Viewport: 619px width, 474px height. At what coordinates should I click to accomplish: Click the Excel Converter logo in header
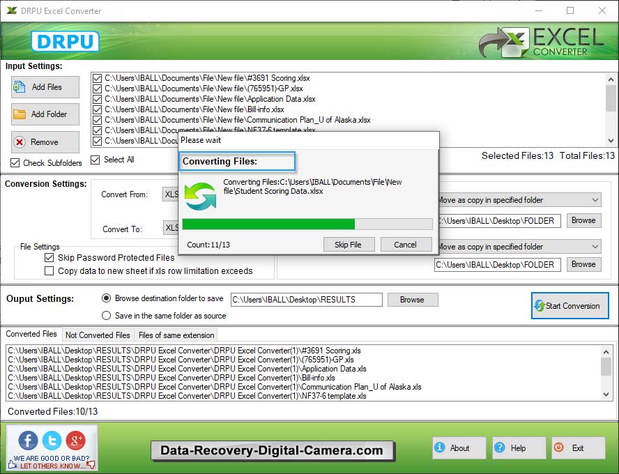click(541, 43)
